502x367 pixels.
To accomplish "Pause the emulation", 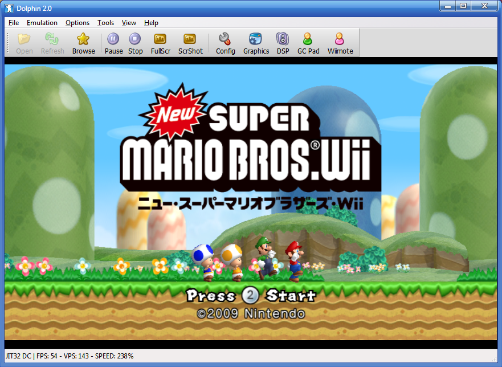I will [x=113, y=43].
